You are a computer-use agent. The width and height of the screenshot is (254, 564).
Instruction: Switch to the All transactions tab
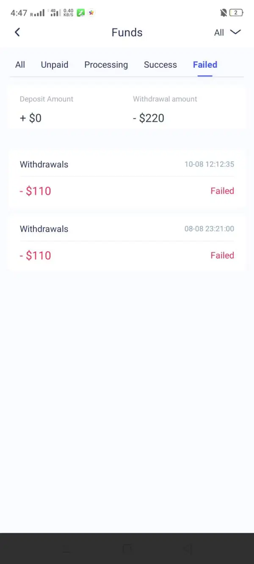point(20,65)
